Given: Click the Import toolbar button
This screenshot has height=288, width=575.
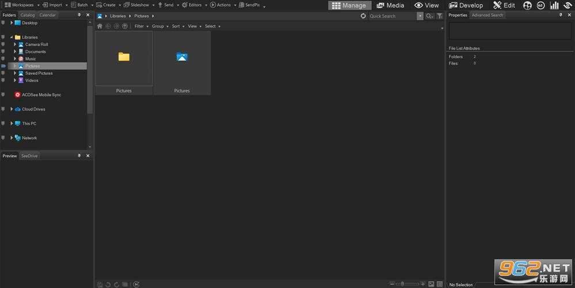Looking at the screenshot, I should click(52, 5).
